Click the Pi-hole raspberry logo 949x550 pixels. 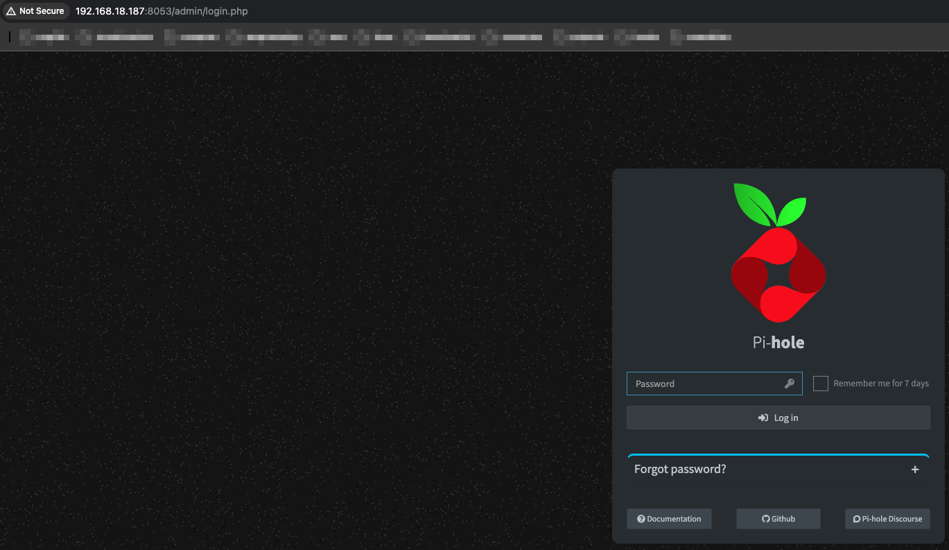pyautogui.click(x=778, y=252)
